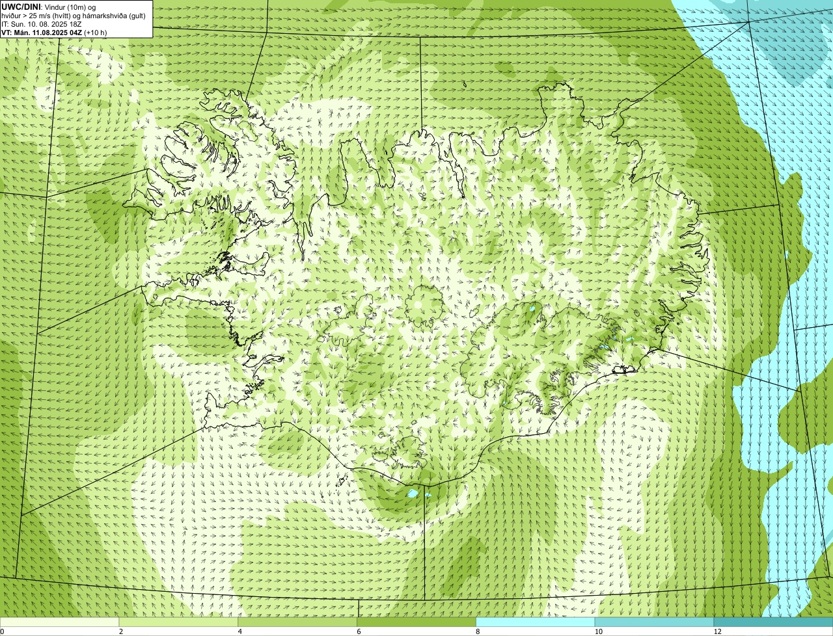This screenshot has height=636, width=833.
Task: Click the above 12 m/s teal legend swatch
Action: (x=773, y=622)
